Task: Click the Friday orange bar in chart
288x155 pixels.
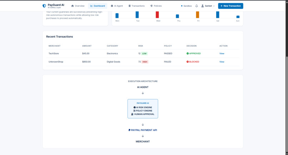Action: (198, 15)
